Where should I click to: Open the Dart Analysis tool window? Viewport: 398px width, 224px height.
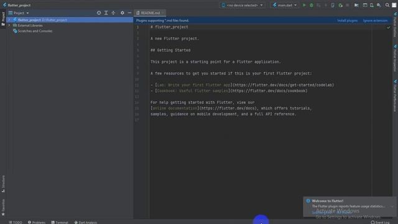pos(86,222)
